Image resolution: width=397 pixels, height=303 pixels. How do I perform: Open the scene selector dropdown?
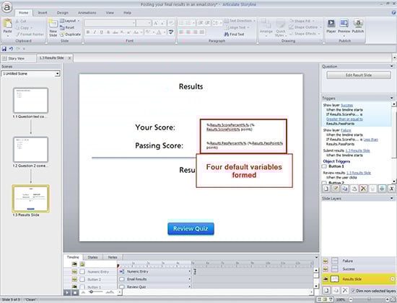click(x=58, y=73)
